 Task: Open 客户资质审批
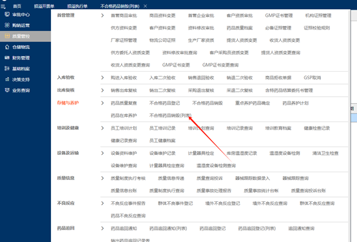click(240, 15)
